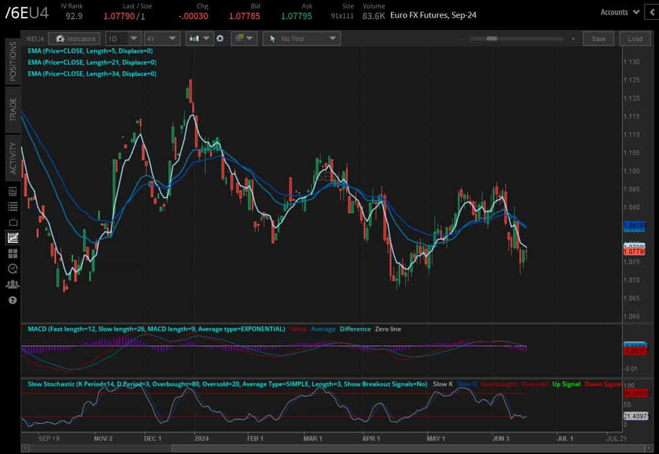Open the chart settings gear
This screenshot has height=454, width=659.
pos(220,38)
